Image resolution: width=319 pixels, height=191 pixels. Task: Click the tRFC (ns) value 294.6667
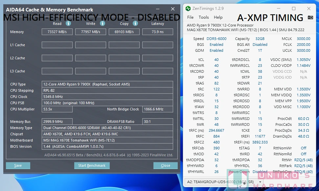pos(216,130)
